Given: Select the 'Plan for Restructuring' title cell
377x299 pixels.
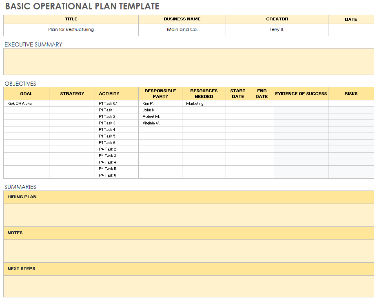Looking at the screenshot, I should [x=71, y=30].
